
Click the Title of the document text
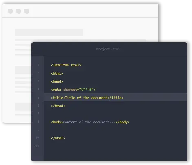pyautogui.click(x=86, y=98)
